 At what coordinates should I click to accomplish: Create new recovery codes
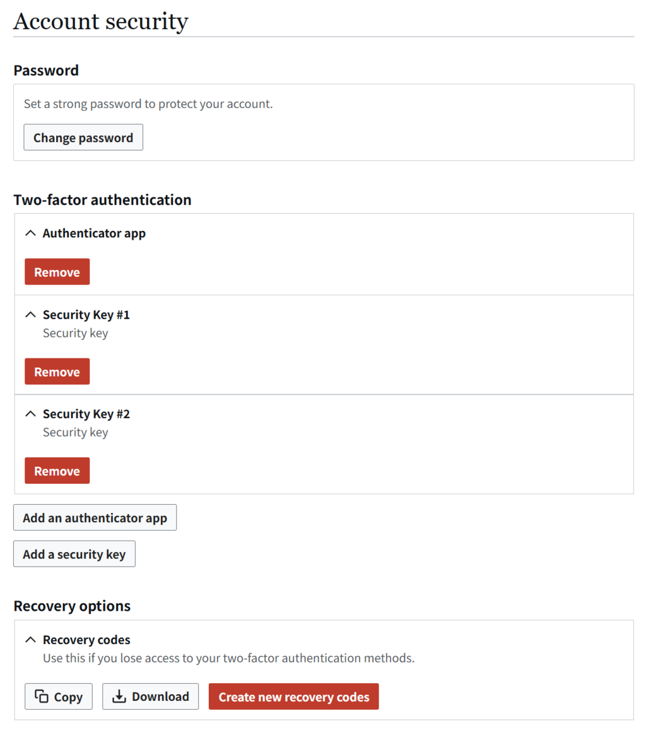point(294,697)
